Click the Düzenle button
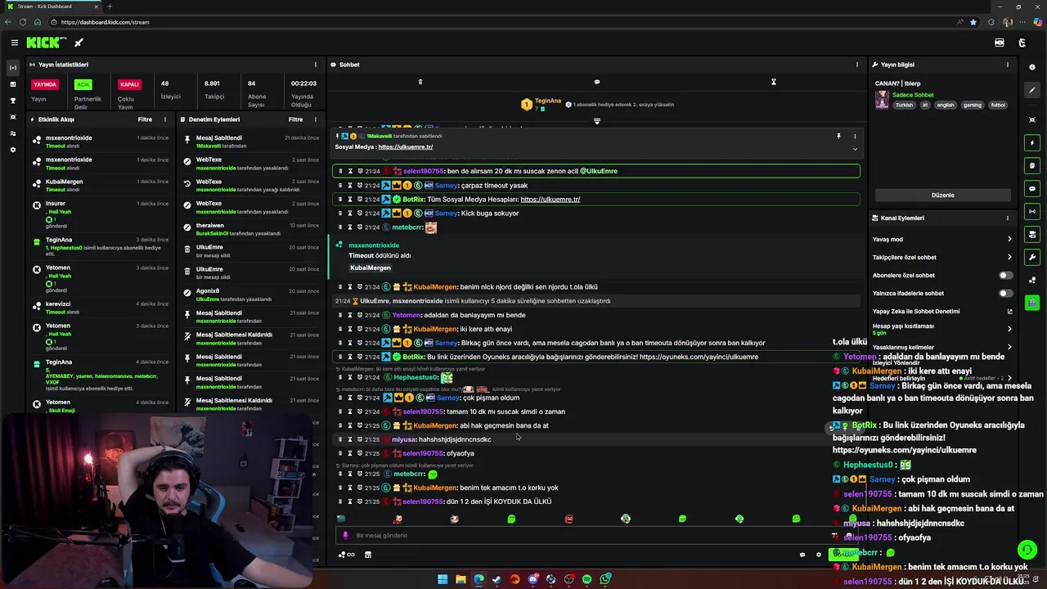The image size is (1047, 589). (x=942, y=196)
